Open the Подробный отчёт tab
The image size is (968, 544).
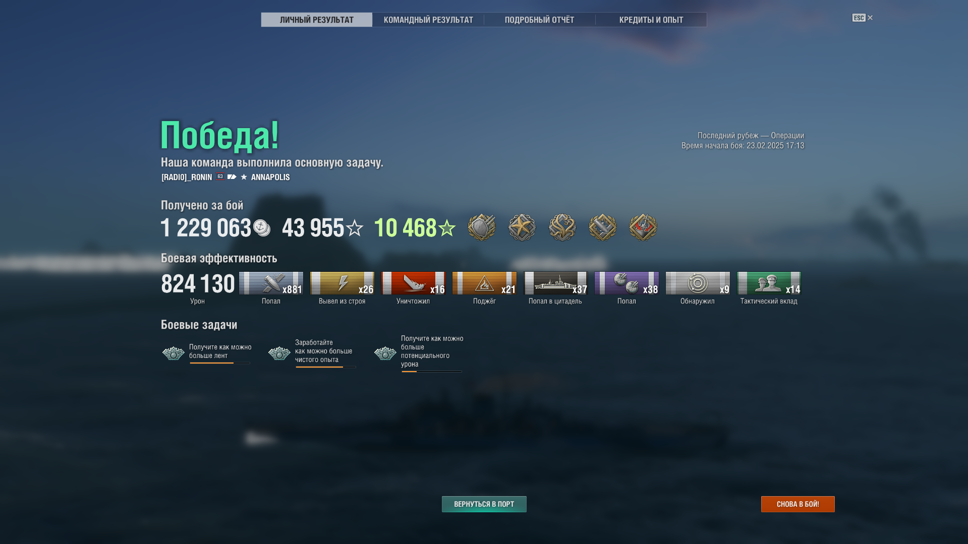(x=539, y=20)
